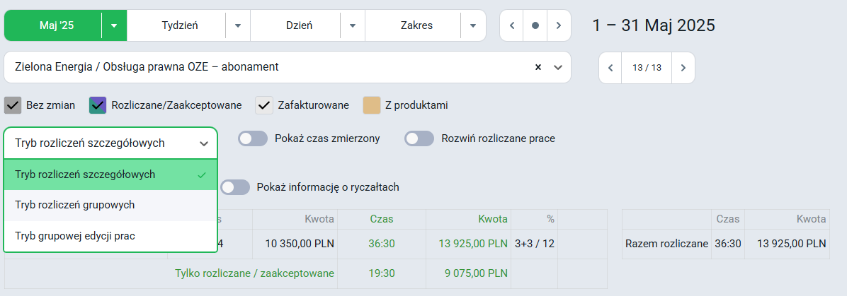Viewport: 847px width, 296px height.
Task: Uncheck the Bez zmian checkbox
Action: tap(13, 105)
